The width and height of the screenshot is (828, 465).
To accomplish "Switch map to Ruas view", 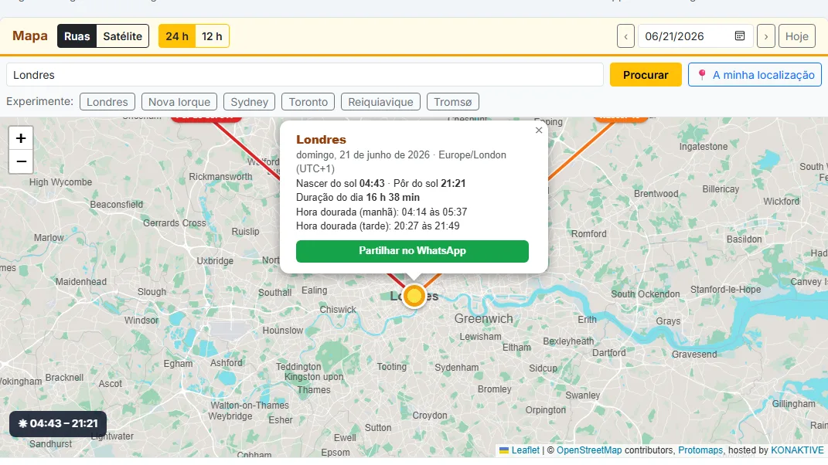I will click(x=77, y=36).
